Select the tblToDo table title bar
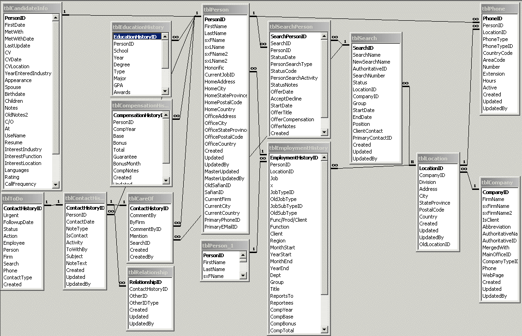Image resolution: width=522 pixels, height=336 pixels. tap(22, 198)
